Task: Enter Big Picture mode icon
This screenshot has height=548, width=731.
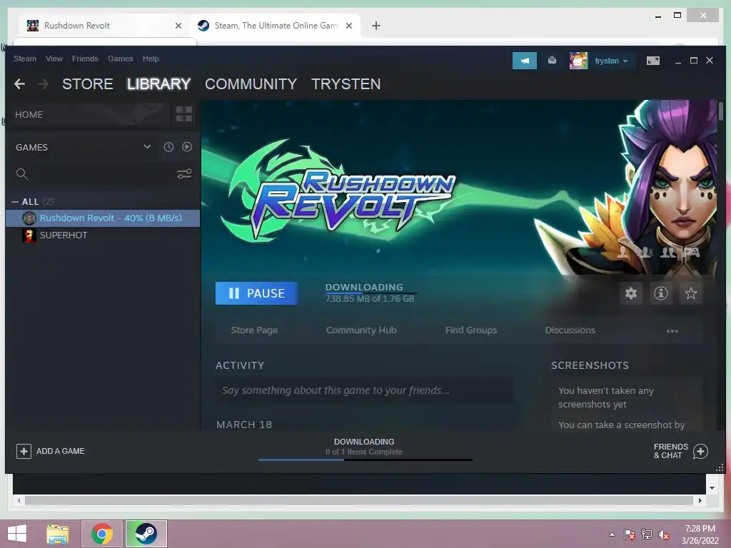Action: point(652,61)
